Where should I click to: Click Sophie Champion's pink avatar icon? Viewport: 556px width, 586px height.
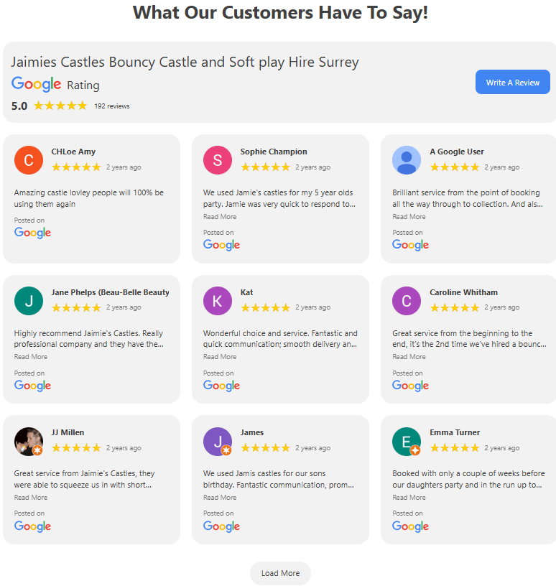pyautogui.click(x=217, y=159)
